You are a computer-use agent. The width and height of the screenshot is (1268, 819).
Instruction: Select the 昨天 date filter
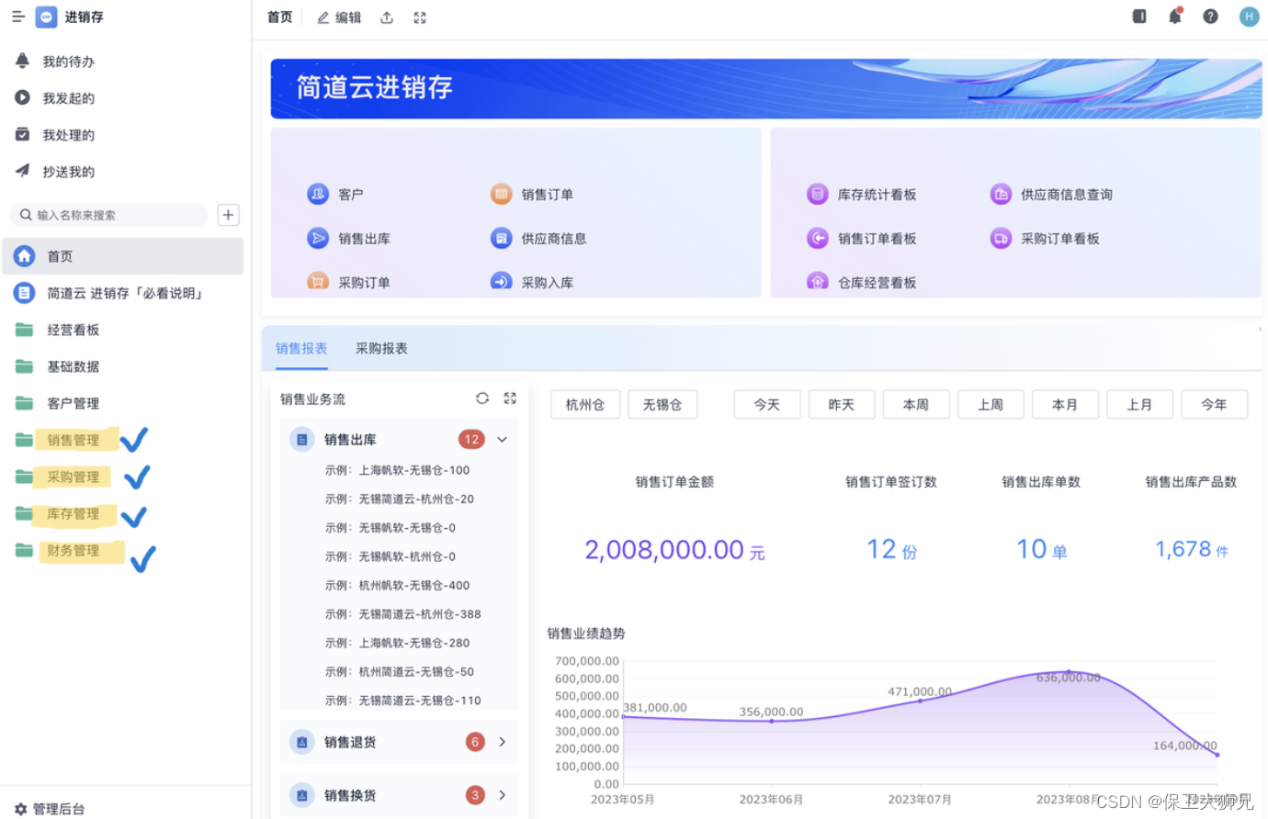[842, 404]
